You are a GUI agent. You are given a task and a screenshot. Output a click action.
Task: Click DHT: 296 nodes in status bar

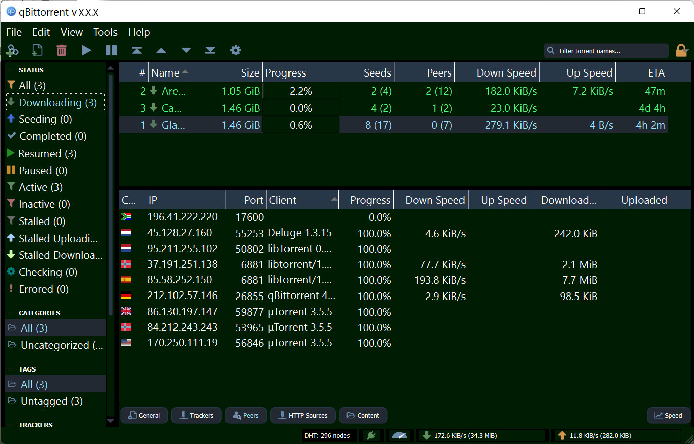coord(327,435)
